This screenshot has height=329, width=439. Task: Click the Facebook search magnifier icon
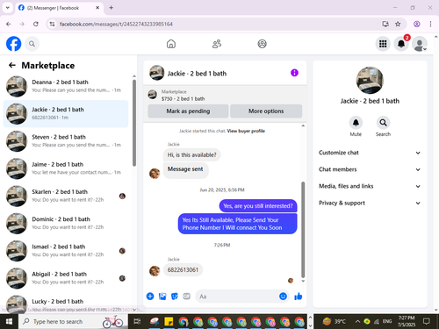coord(32,44)
